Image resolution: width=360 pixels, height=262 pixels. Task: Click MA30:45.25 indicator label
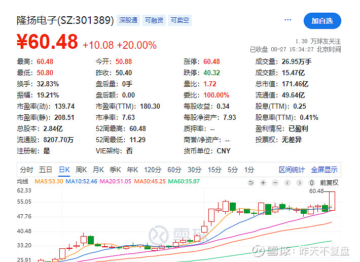click(x=150, y=181)
